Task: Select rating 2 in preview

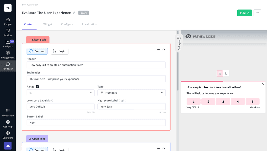Action: tap(208, 102)
